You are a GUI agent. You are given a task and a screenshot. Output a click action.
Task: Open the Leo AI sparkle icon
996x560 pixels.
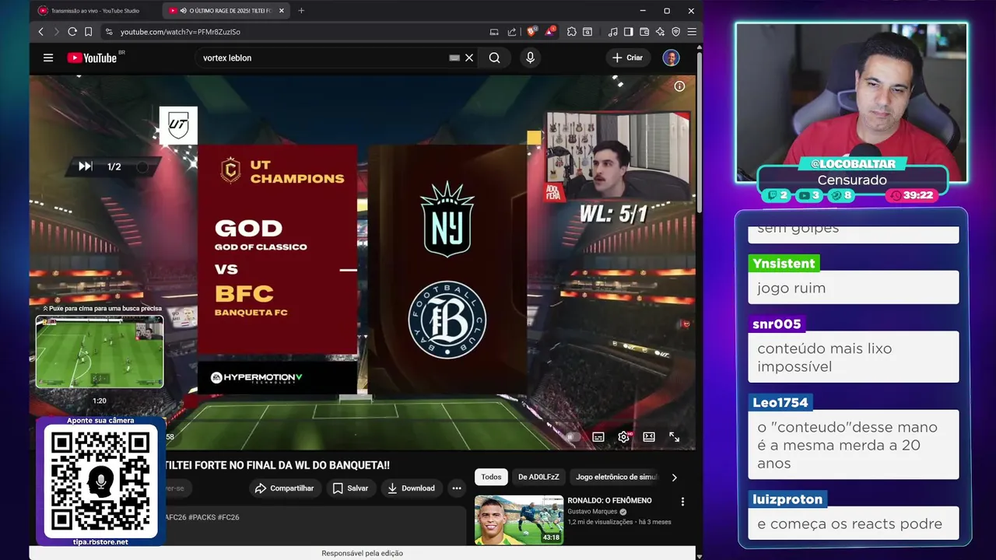(660, 32)
